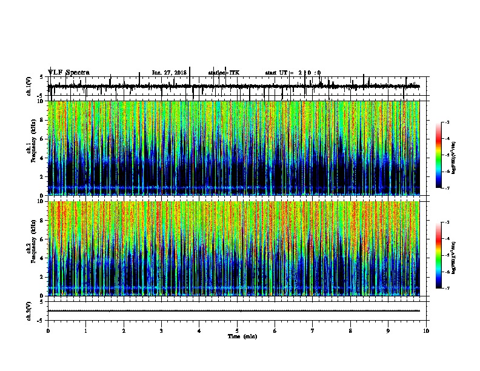Click inside the ch.1 spectrogram panel
Viewport: 480px width, 371px height.
coord(233,148)
